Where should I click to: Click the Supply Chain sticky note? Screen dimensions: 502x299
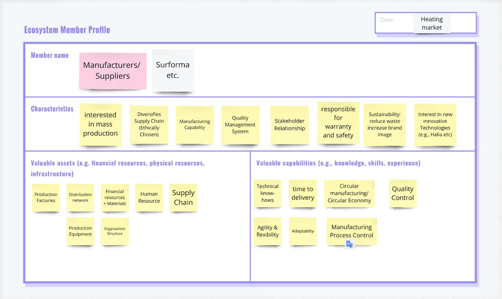(x=184, y=197)
